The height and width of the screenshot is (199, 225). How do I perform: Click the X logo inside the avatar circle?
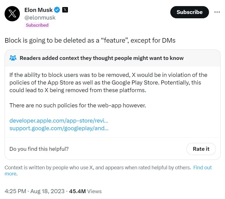coord(12,14)
